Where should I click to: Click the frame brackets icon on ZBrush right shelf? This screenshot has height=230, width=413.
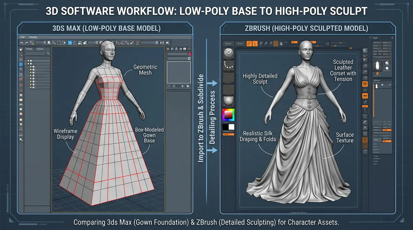tap(365, 116)
